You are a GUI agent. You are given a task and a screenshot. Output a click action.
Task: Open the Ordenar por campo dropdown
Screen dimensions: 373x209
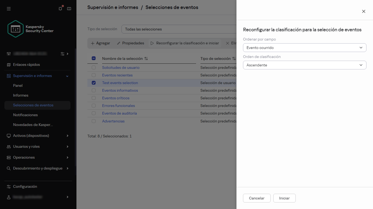(304, 48)
